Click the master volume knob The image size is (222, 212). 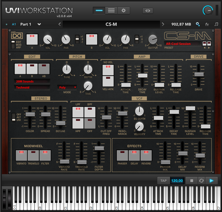tap(208, 10)
